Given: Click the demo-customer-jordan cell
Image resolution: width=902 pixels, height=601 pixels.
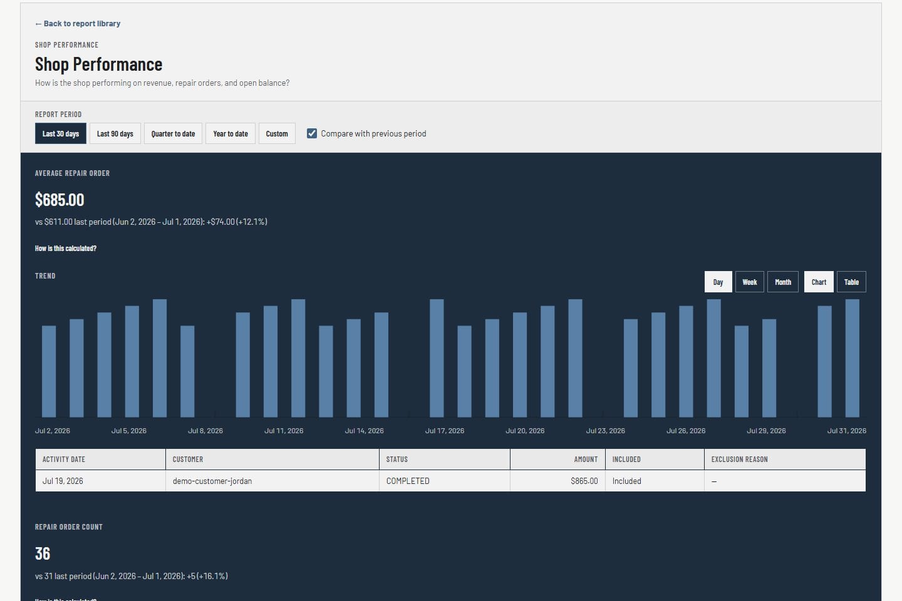Looking at the screenshot, I should (x=272, y=481).
